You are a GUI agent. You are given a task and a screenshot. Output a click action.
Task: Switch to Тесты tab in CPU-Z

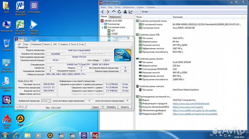(74, 44)
